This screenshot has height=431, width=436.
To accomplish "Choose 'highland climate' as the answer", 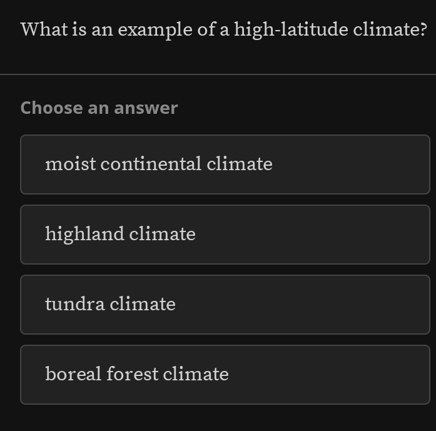I will [225, 235].
